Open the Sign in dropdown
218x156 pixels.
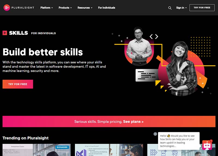coord(181,8)
